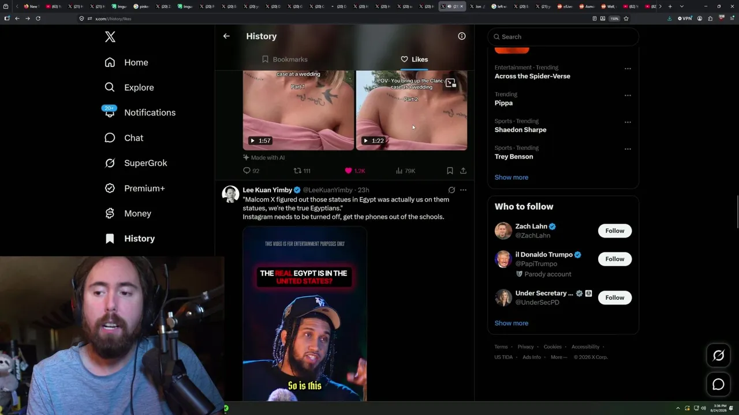Open the Shaedon Sharpe trend

[520, 130]
